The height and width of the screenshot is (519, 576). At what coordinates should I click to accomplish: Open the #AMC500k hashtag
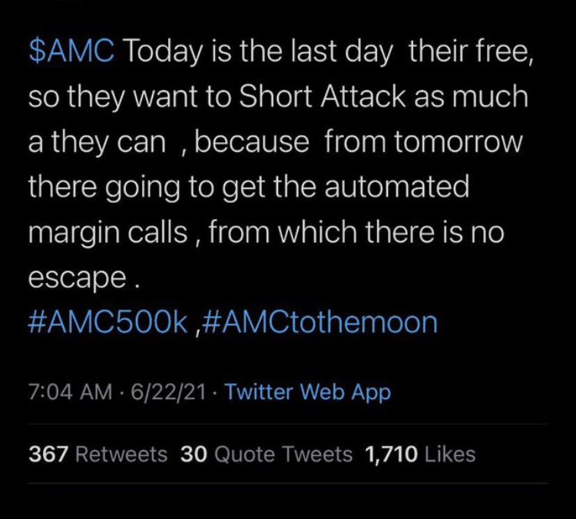pos(108,321)
